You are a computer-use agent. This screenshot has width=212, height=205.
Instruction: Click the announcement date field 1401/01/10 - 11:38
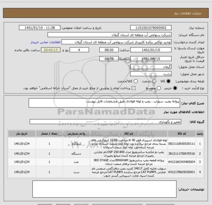click(40, 28)
